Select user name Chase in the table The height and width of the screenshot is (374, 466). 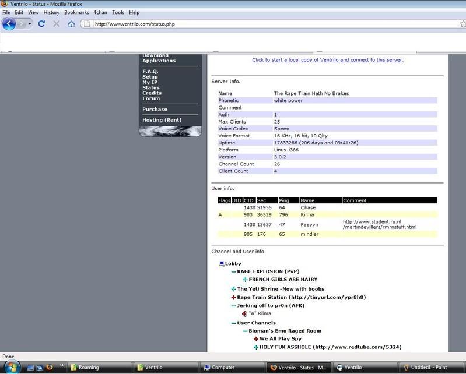click(x=308, y=207)
